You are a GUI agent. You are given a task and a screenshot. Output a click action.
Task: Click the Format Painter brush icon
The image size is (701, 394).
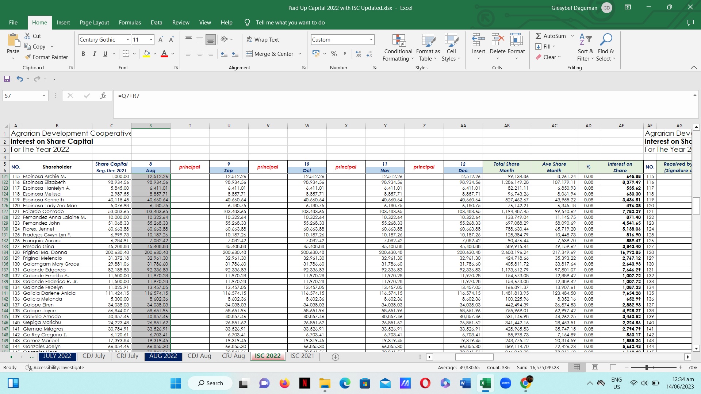coord(28,57)
